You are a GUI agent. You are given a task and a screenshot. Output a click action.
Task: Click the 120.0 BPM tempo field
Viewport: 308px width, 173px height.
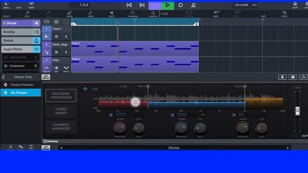241,5
